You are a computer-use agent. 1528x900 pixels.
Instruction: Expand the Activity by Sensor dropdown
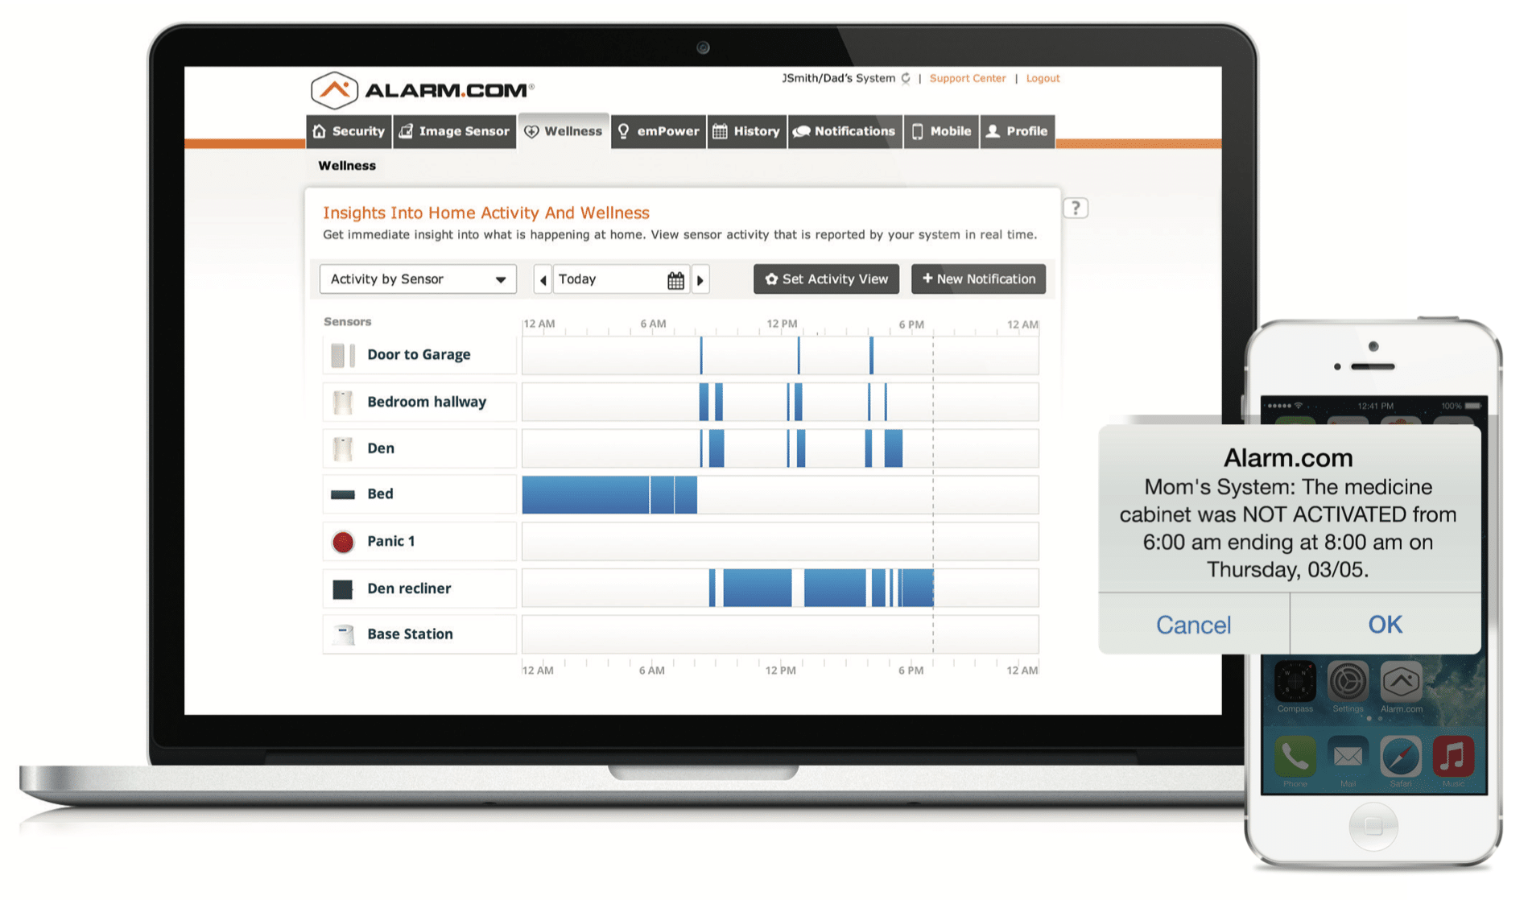(x=418, y=279)
